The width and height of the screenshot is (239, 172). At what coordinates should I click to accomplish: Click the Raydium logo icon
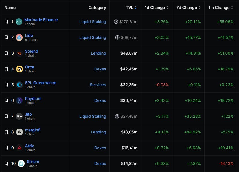(19, 100)
